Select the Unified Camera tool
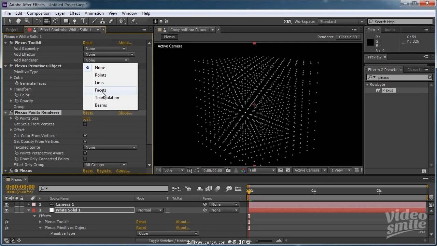 click(x=46, y=21)
